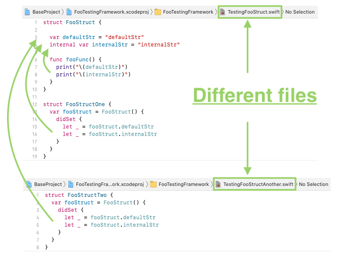339x257 pixels.
Task: Open the FooTestingFra...ork.xcodeproj breadcrumb
Action: click(x=110, y=184)
